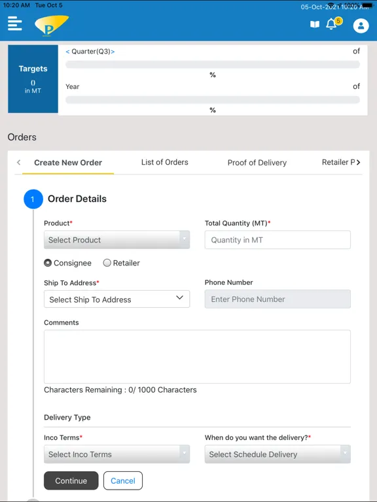Viewport: 377px width, 502px height.
Task: Focus the Quantity in MT field
Action: (x=278, y=240)
